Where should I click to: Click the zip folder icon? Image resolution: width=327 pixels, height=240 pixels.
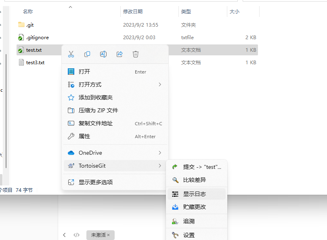71,110
